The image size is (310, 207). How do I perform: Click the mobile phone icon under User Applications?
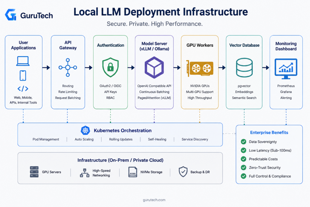tap(23, 75)
